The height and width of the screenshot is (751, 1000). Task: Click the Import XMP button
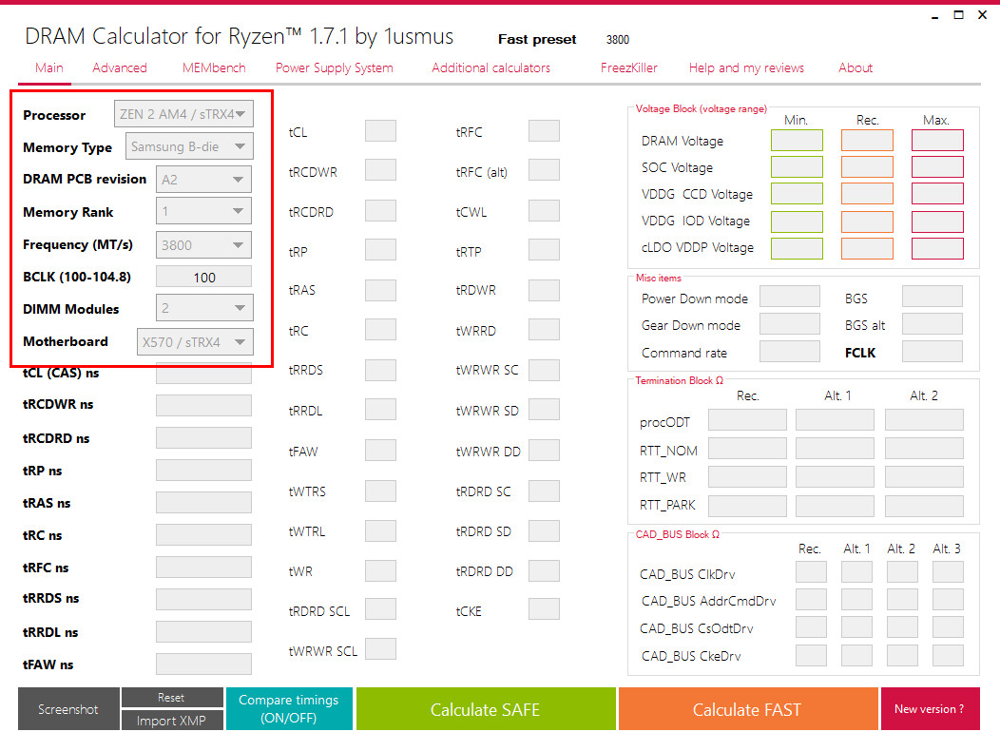(x=171, y=721)
